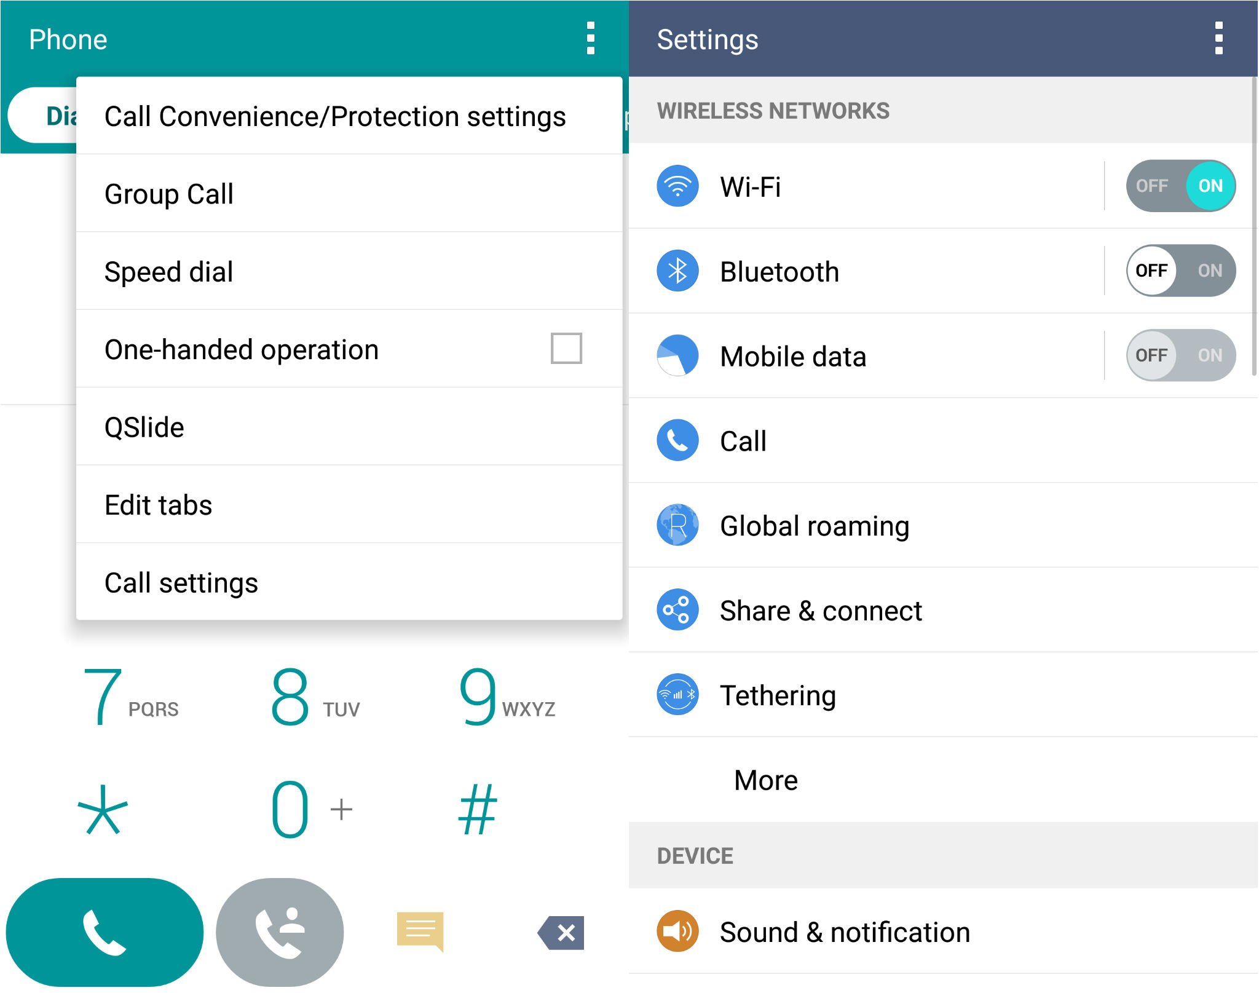Tap the Bluetooth icon
This screenshot has width=1259, height=993.
[x=677, y=271]
